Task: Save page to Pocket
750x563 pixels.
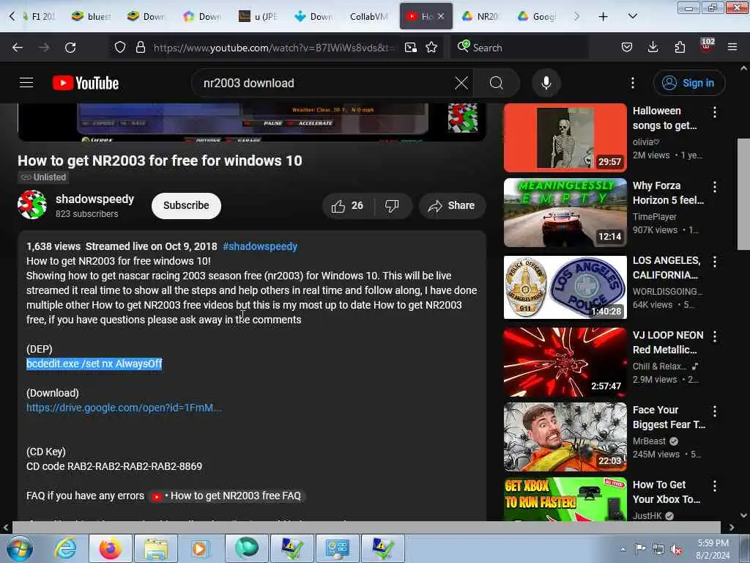Action: (627, 48)
